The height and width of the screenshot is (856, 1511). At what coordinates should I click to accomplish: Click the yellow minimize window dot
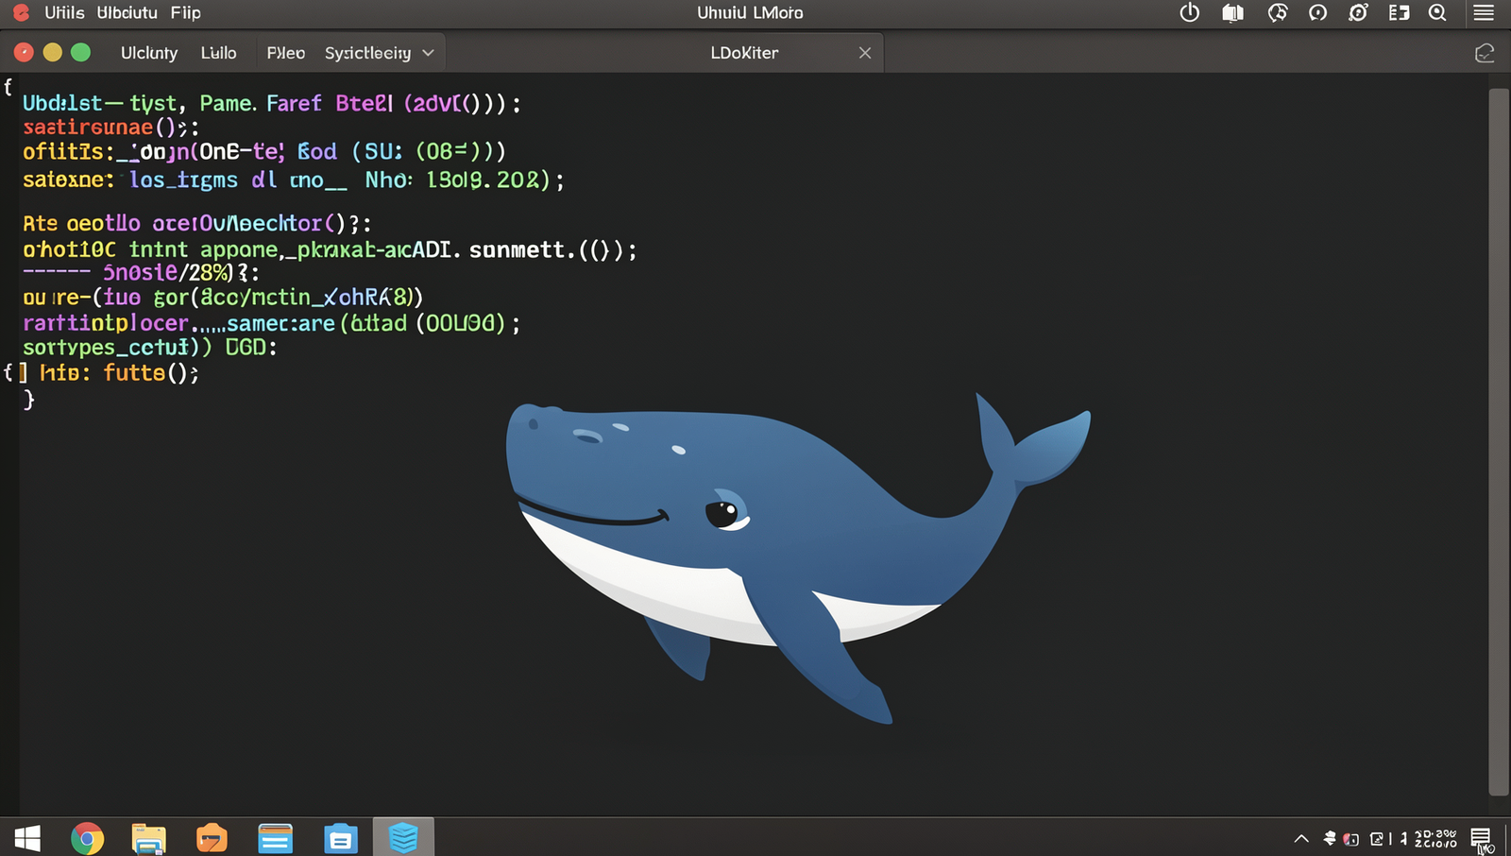point(53,53)
